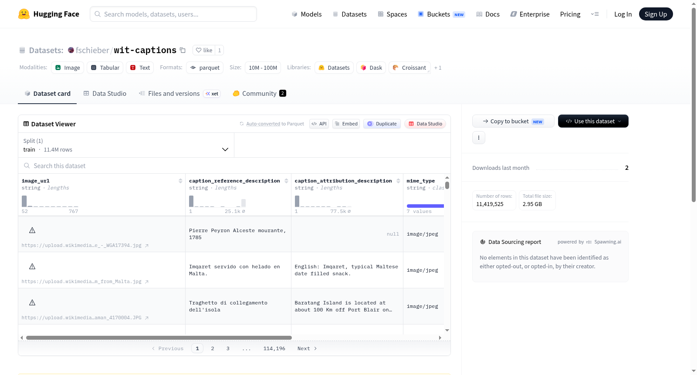Click the Embed button
The height and width of the screenshot is (375, 697).
[346, 124]
